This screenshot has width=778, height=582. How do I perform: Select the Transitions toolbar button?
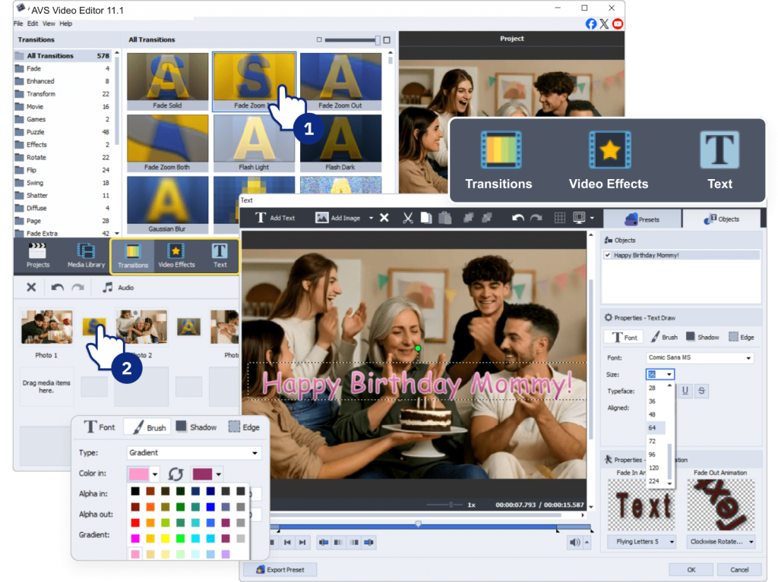[133, 256]
